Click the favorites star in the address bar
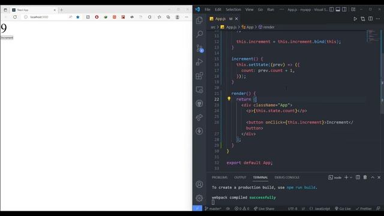Image resolution: width=384 pixels, height=216 pixels. [x=78, y=17]
